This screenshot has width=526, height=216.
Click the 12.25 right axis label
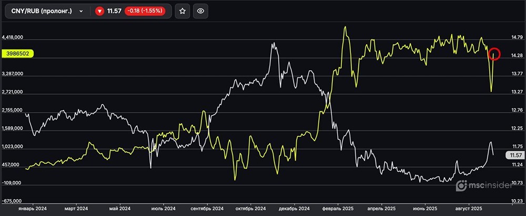coord(517,128)
